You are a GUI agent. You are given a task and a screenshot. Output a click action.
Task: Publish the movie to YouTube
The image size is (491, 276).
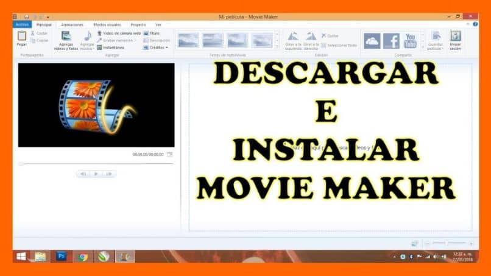pyautogui.click(x=410, y=41)
